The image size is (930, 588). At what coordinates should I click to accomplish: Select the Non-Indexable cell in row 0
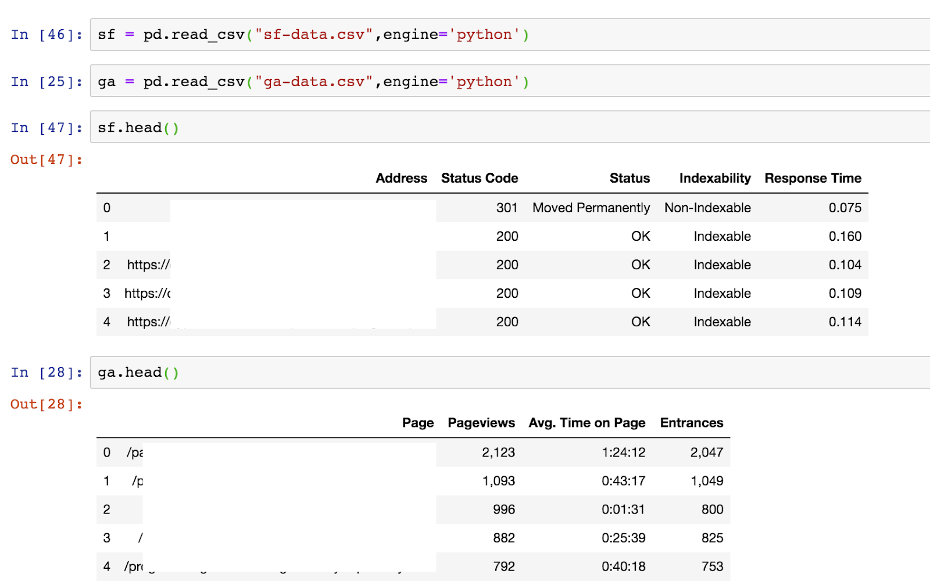click(x=707, y=208)
